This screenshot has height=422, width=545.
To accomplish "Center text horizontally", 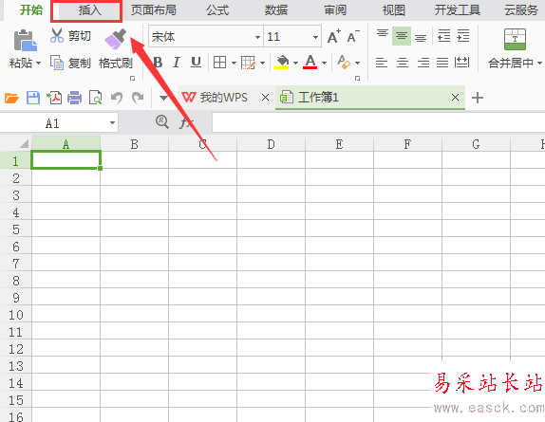I will (403, 63).
